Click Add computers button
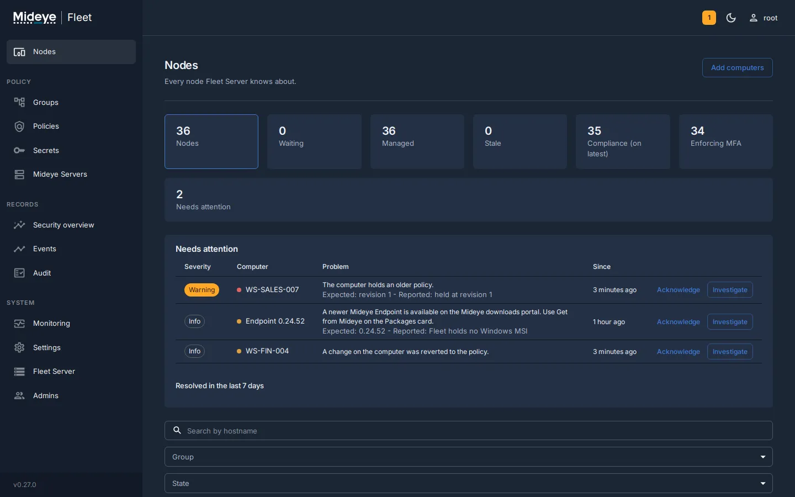795x497 pixels. 737,67
